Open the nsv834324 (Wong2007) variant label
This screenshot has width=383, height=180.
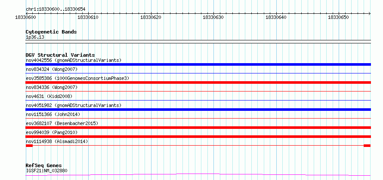coord(52,69)
